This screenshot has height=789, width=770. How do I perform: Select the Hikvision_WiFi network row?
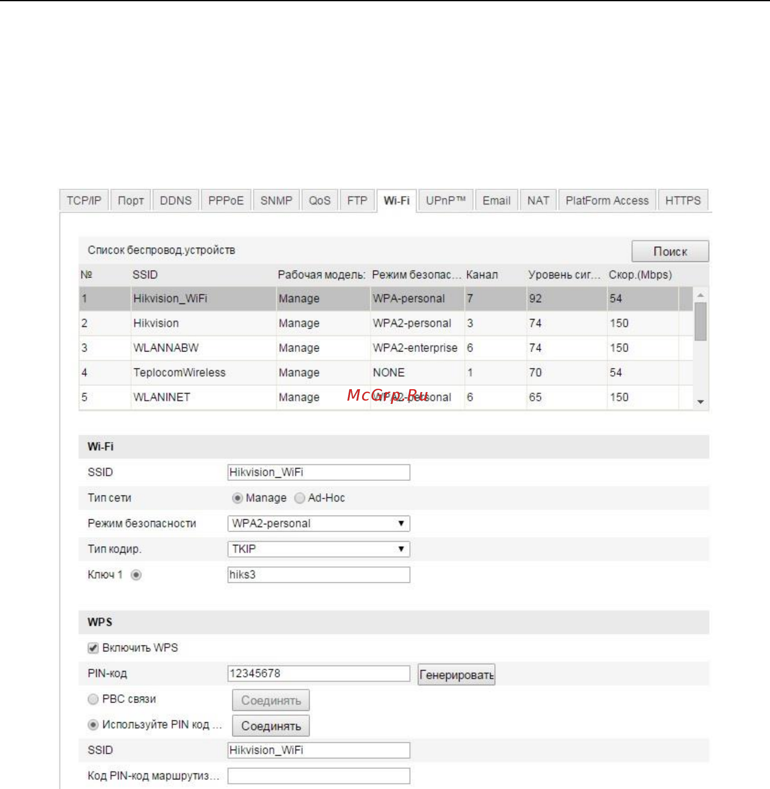click(x=386, y=299)
